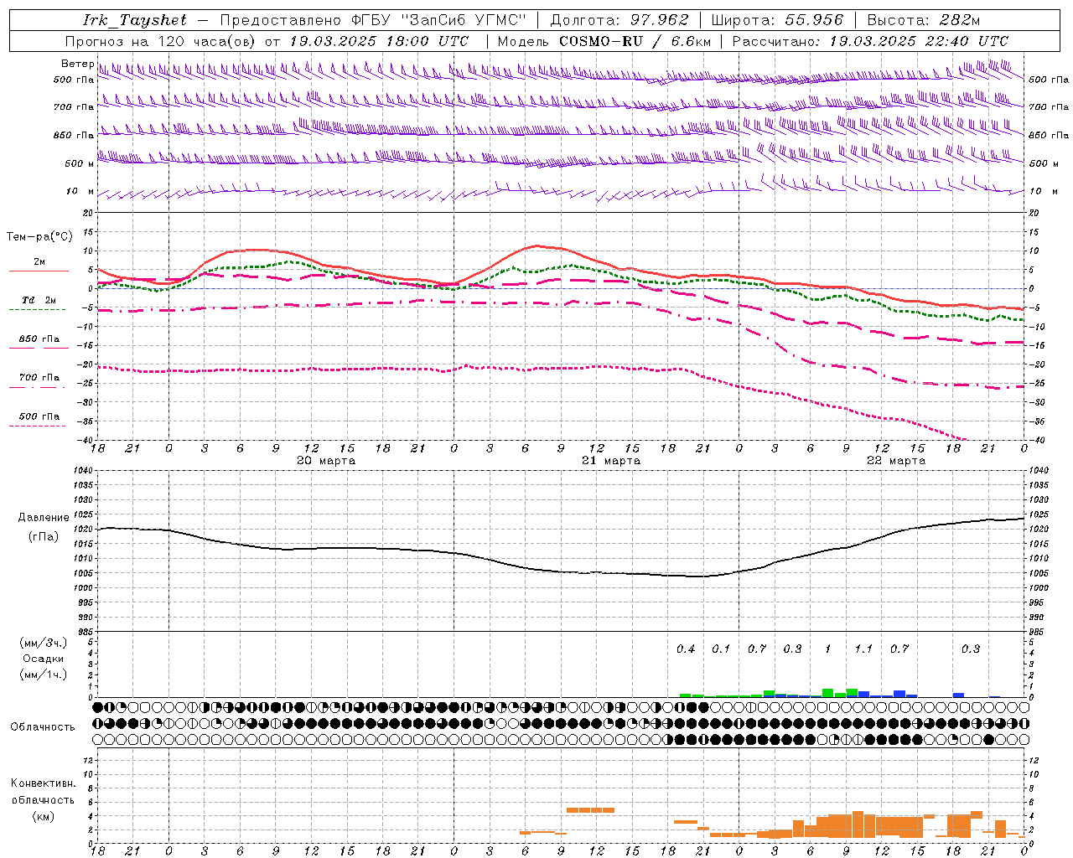The image size is (1073, 858).
Task: Click the elevation text Высота: 282м
Action: click(x=923, y=20)
